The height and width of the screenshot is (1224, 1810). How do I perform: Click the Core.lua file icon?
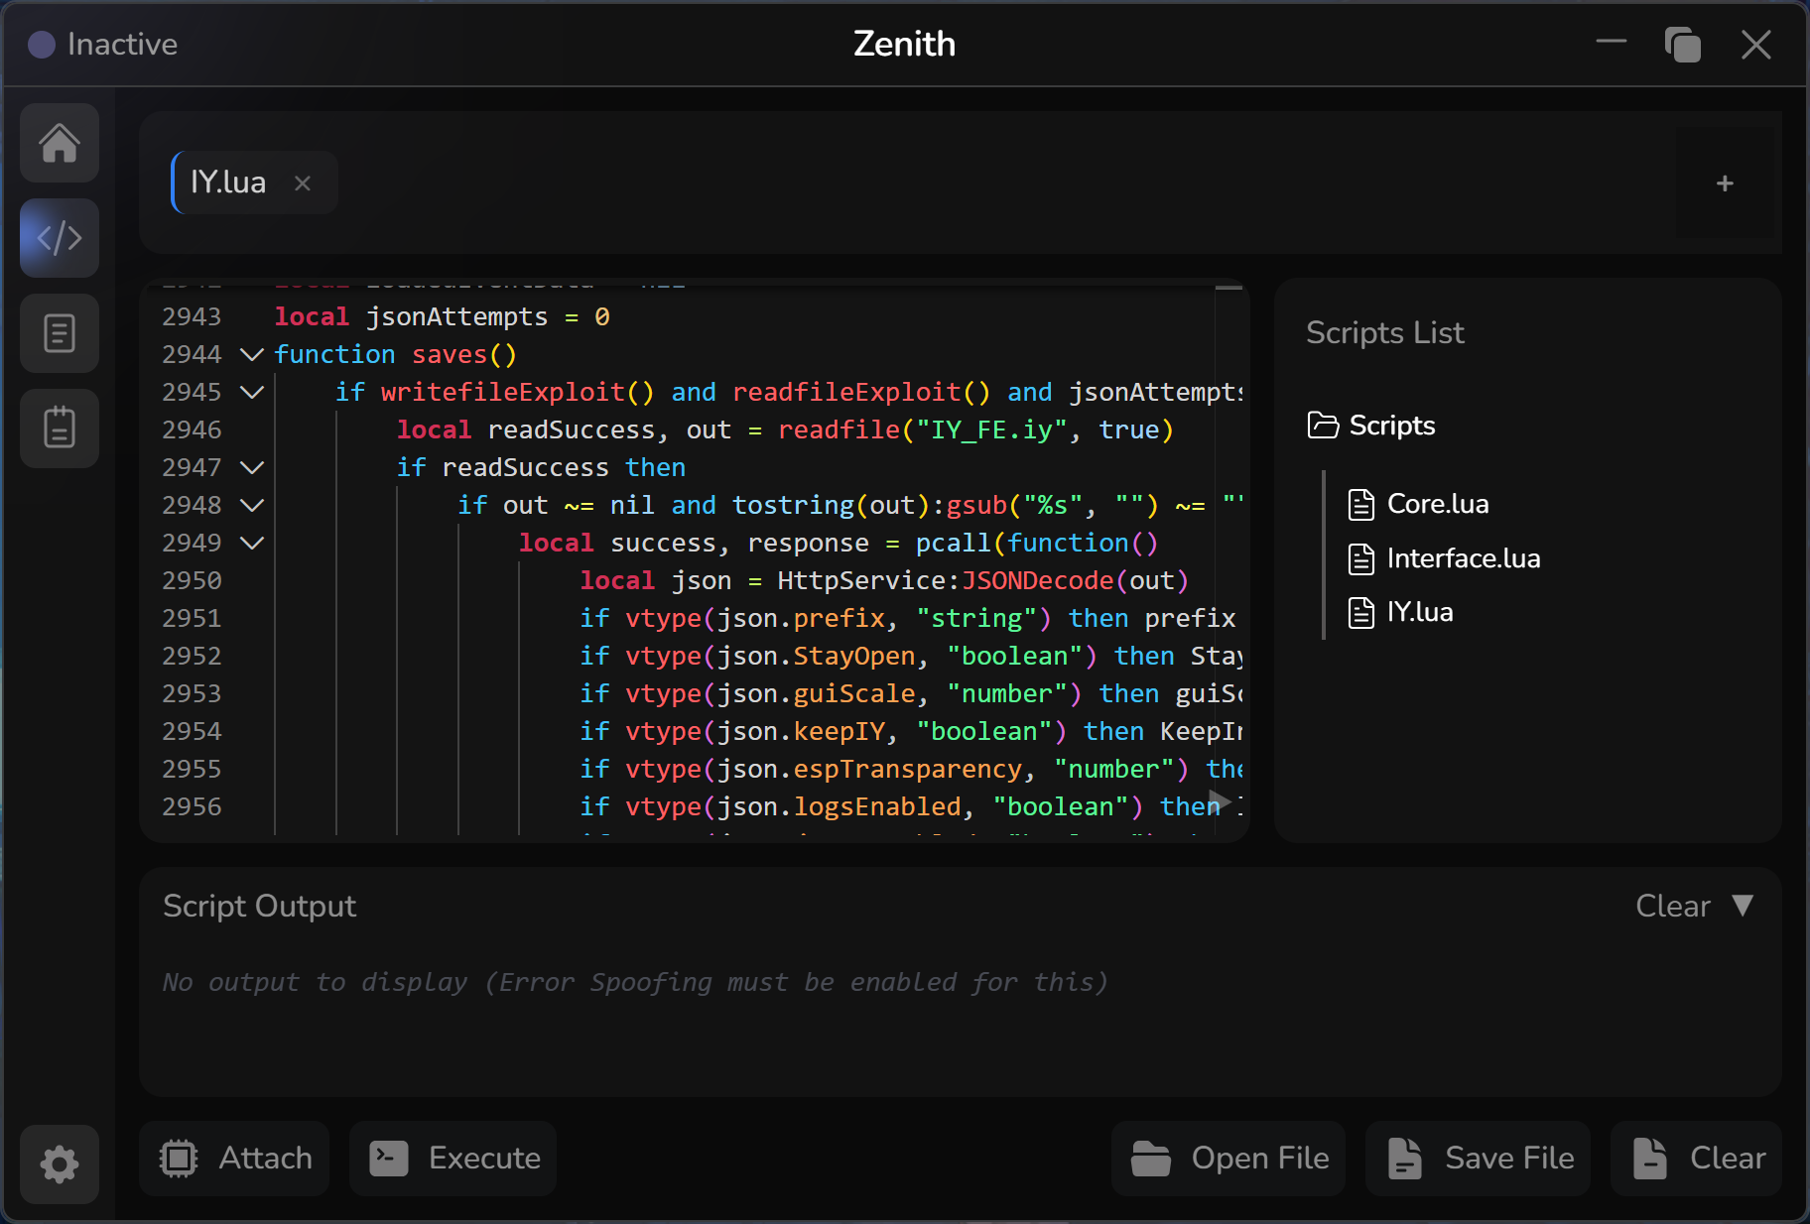(1361, 504)
